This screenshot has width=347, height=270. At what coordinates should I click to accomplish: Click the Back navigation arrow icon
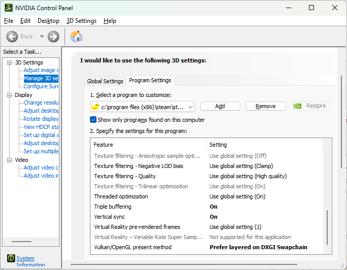point(12,37)
